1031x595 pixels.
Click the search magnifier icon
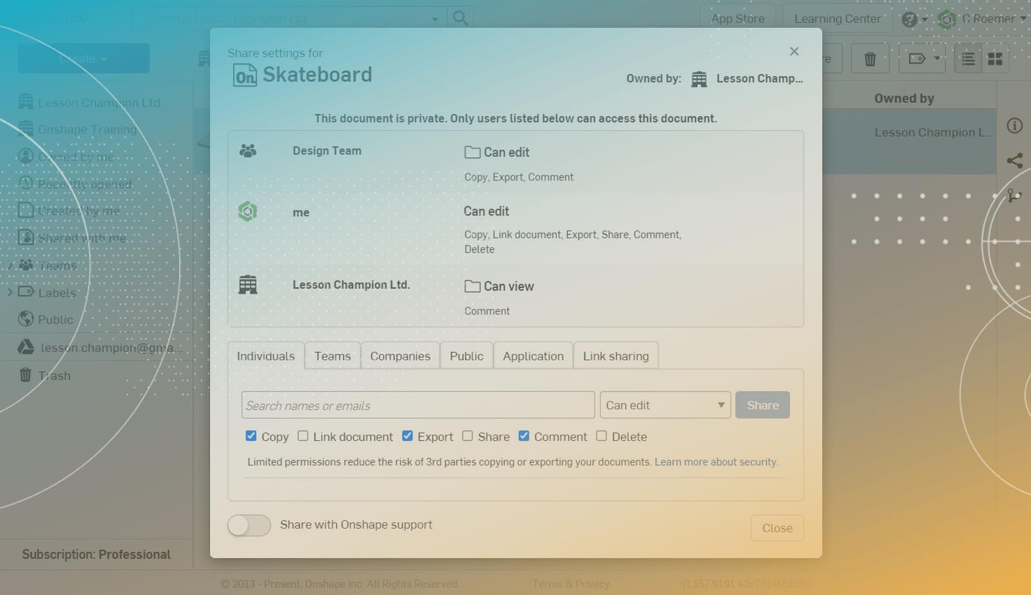click(460, 19)
